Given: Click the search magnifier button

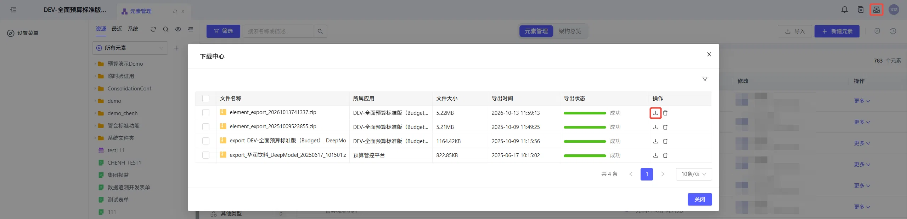Looking at the screenshot, I should (320, 31).
